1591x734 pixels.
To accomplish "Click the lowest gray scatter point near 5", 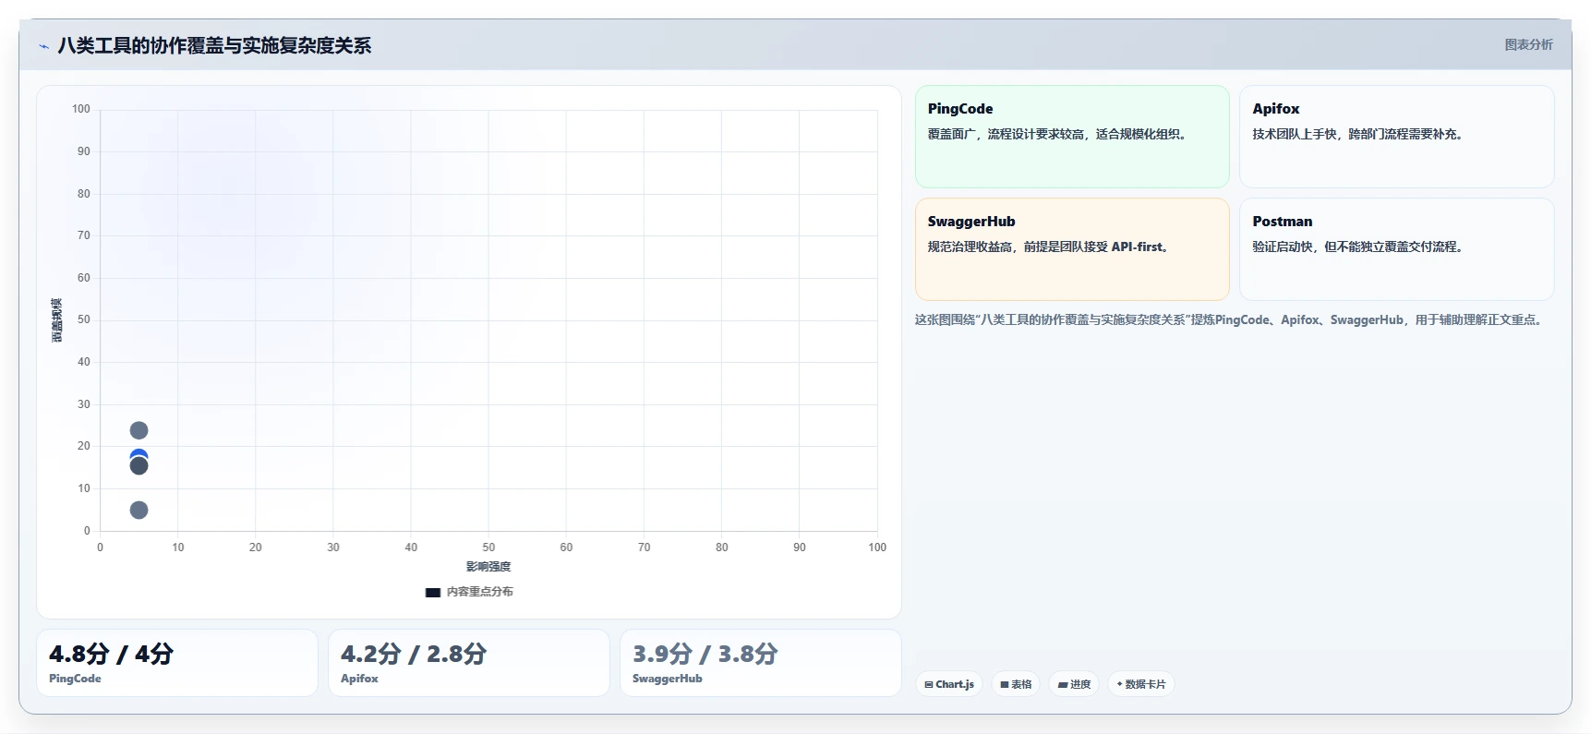I will [x=139, y=510].
